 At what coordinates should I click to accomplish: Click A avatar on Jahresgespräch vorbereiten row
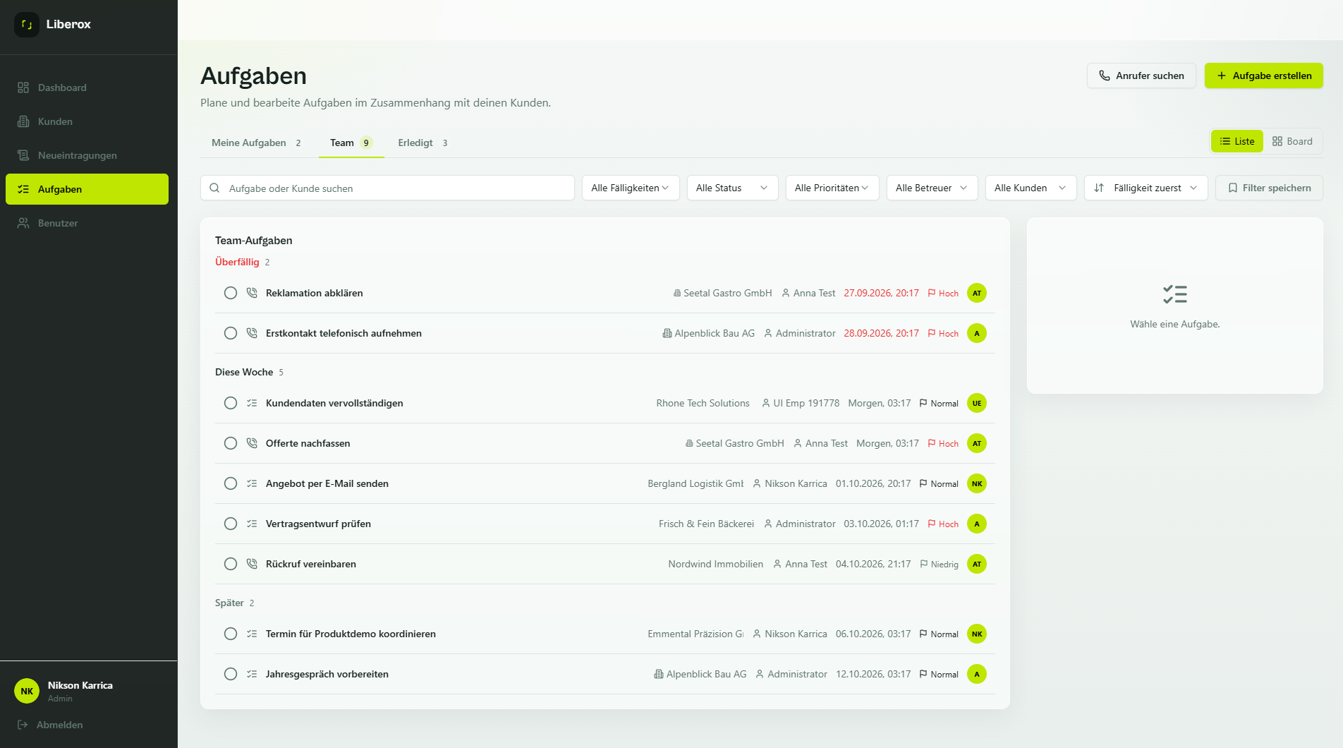pyautogui.click(x=977, y=674)
